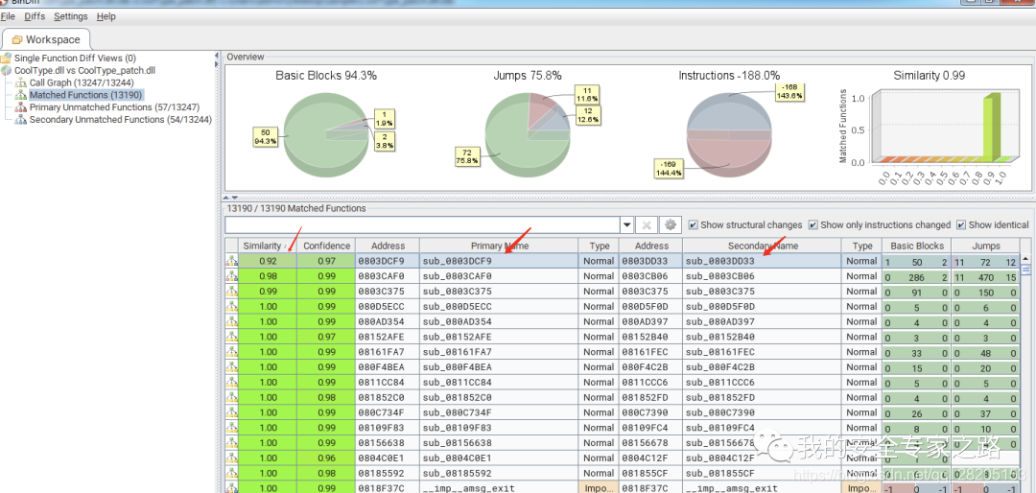
Task: Expand workspace tree with right splitter arrow
Action: click(x=216, y=64)
